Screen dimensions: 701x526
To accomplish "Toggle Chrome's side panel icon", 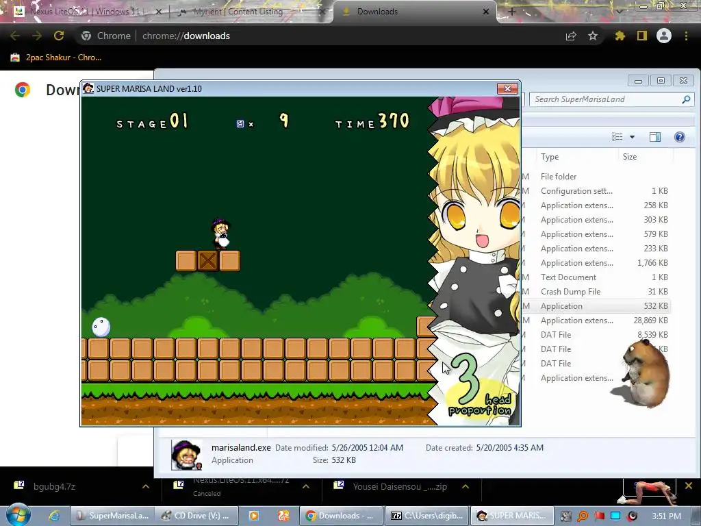I will (642, 36).
